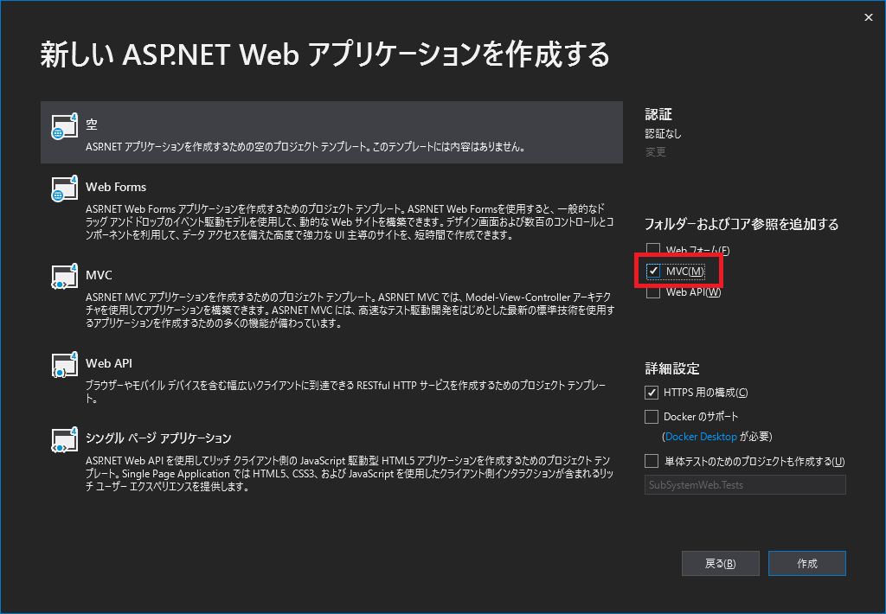Click the 認証なし status text

[x=664, y=134]
